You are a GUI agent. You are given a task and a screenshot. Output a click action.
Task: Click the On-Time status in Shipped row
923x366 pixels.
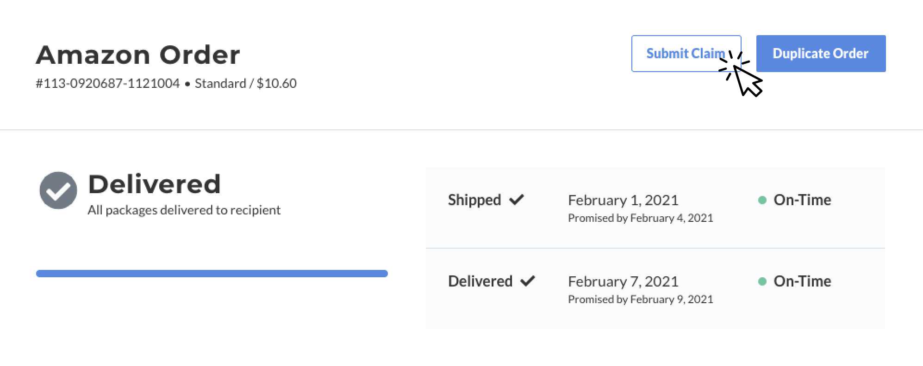tap(802, 200)
